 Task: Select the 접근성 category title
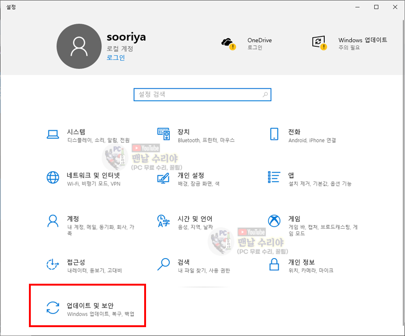click(76, 262)
